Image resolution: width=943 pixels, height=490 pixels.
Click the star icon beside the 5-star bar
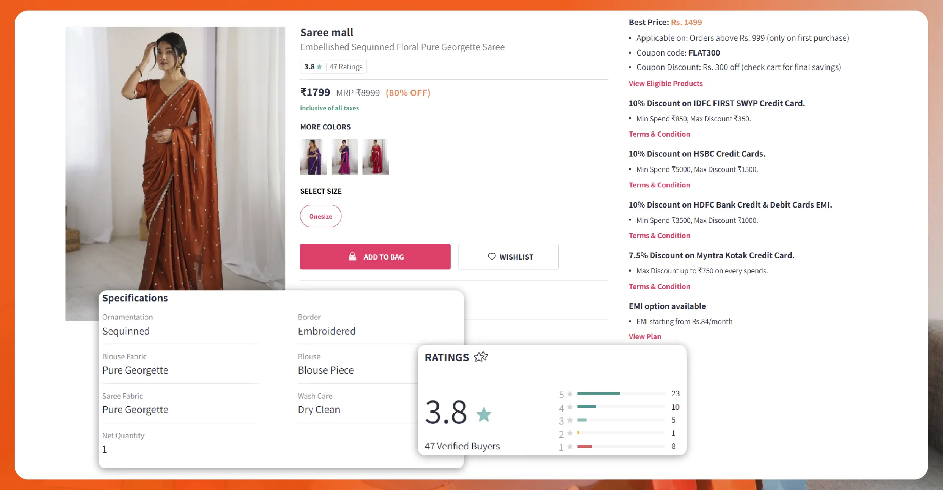tap(570, 394)
